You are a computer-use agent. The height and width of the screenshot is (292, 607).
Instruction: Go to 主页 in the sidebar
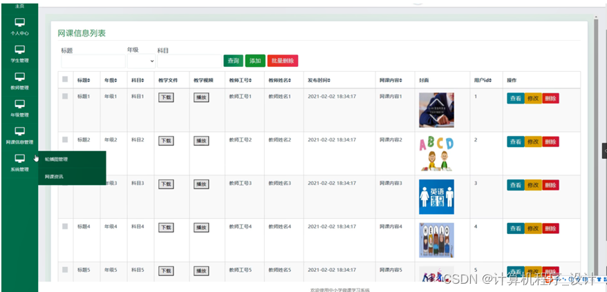click(20, 7)
